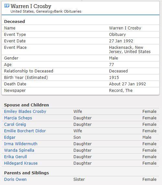This screenshot has width=162, height=185.
Task: Open Emiley Blades Crosby's record
Action: click(x=25, y=111)
